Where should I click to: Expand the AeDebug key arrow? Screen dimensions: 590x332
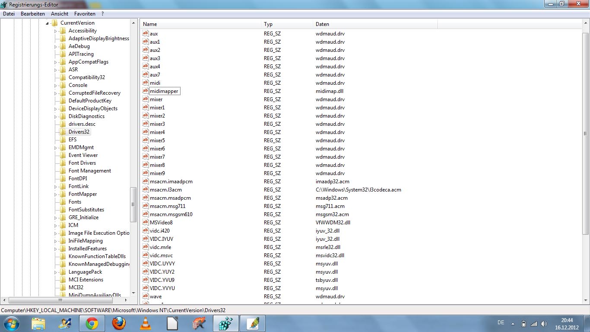55,46
